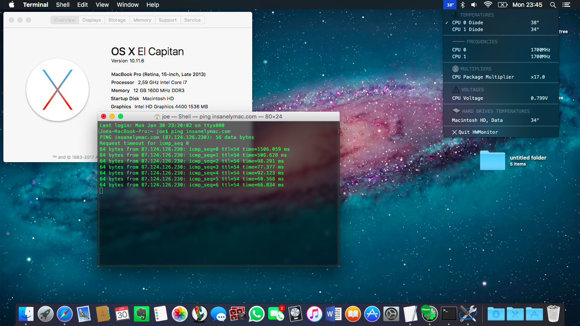
Task: Open the Terminal application menu
Action: (36, 5)
